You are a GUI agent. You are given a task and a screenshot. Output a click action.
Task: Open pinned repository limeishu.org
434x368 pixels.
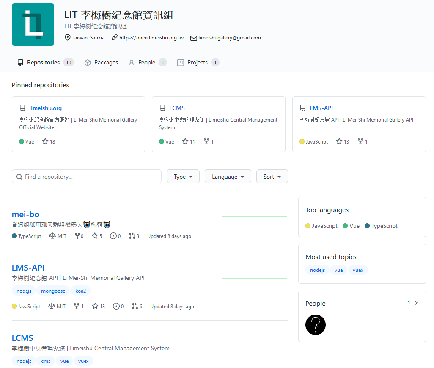45,108
